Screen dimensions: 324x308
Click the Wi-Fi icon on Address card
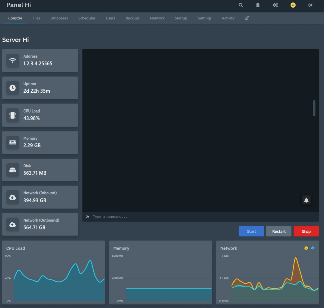pyautogui.click(x=13, y=60)
